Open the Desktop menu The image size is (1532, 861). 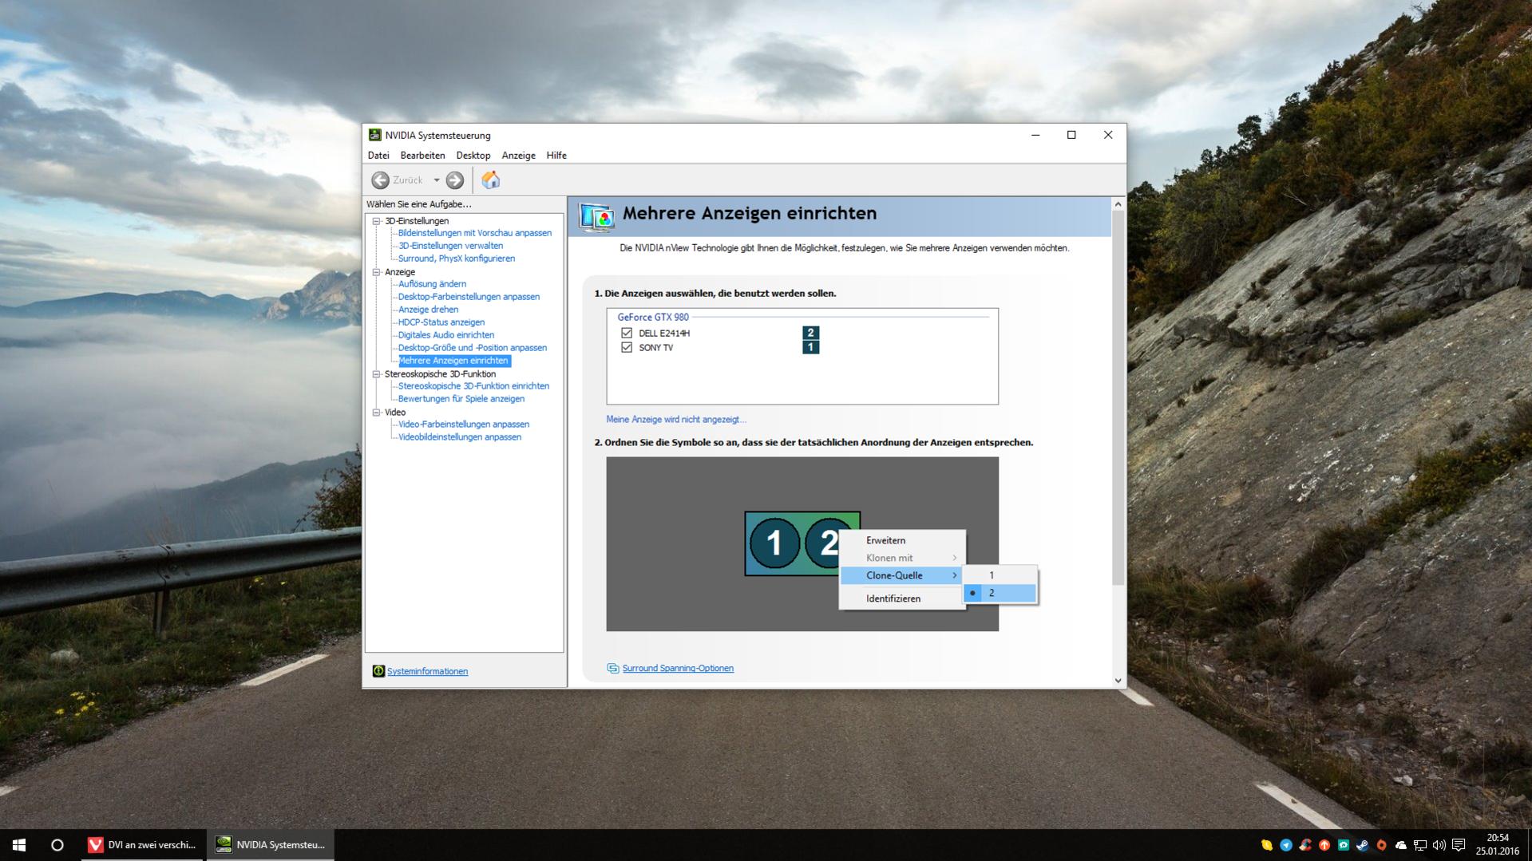pyautogui.click(x=473, y=156)
